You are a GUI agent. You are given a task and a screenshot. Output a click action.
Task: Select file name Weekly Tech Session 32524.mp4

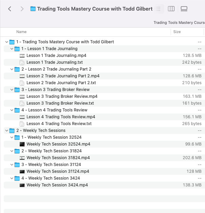pos(58,144)
